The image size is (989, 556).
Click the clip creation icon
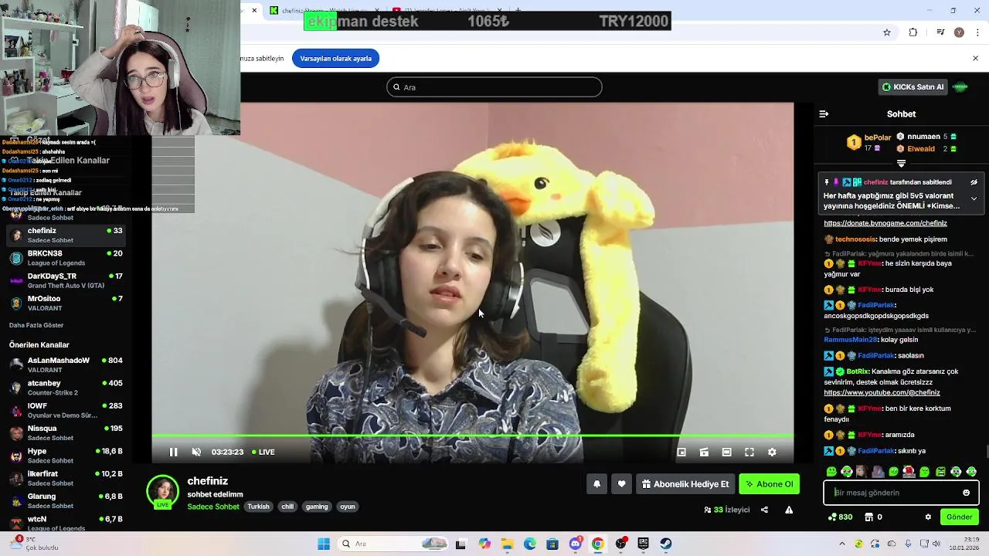(704, 453)
